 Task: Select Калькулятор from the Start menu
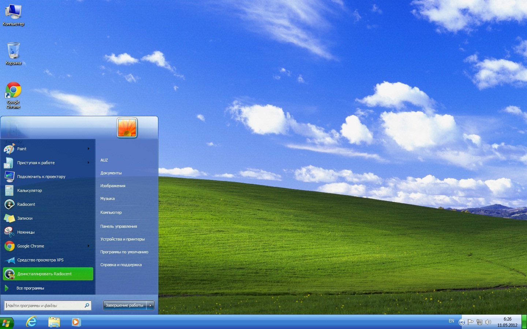click(29, 190)
